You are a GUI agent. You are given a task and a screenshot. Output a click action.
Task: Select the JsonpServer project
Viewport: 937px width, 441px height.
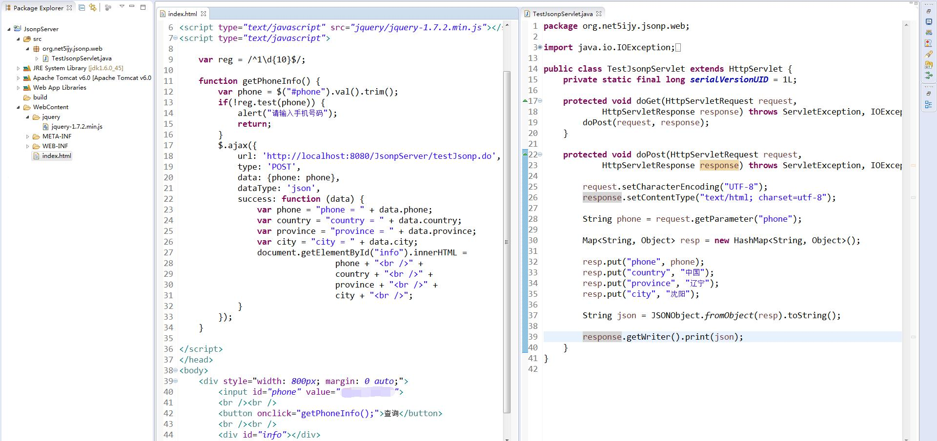pos(41,29)
